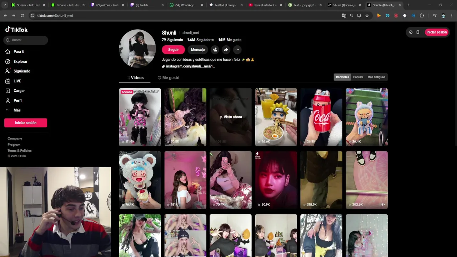
Task: Click the 1.6M Seguidores count
Action: [x=201, y=40]
